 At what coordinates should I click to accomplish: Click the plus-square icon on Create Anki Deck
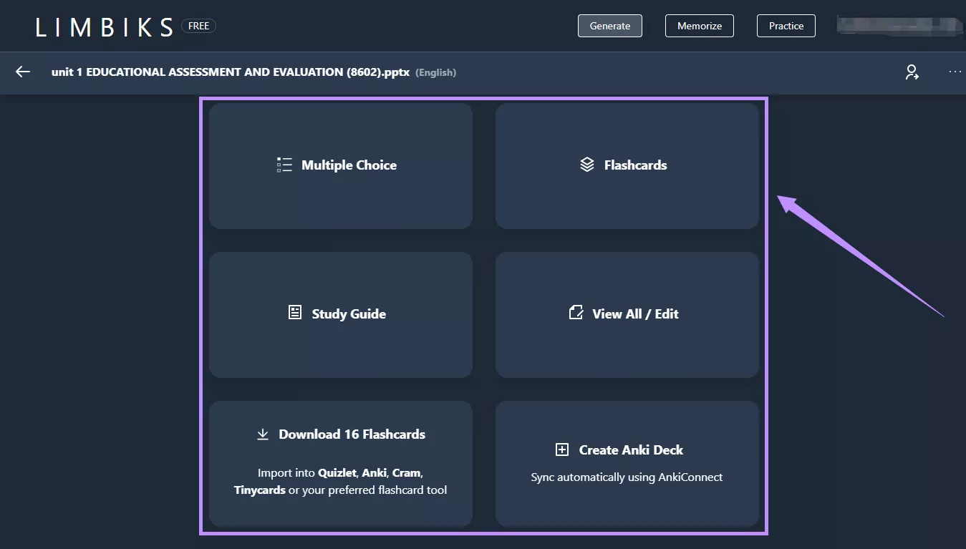563,450
